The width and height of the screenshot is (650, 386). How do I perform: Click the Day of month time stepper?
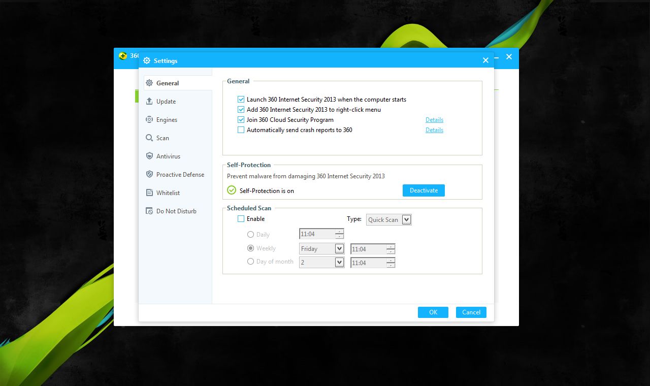(391, 263)
